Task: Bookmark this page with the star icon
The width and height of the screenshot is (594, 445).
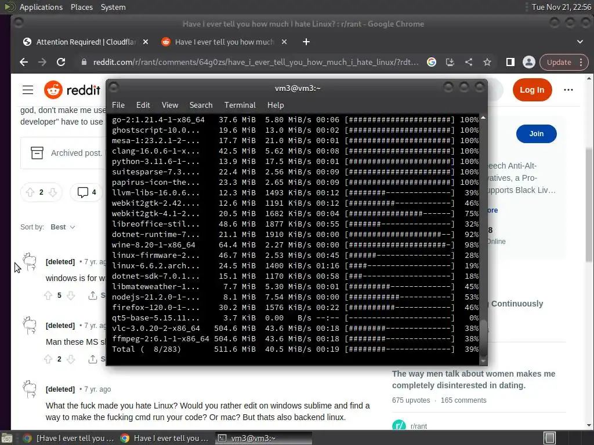Action: point(487,62)
